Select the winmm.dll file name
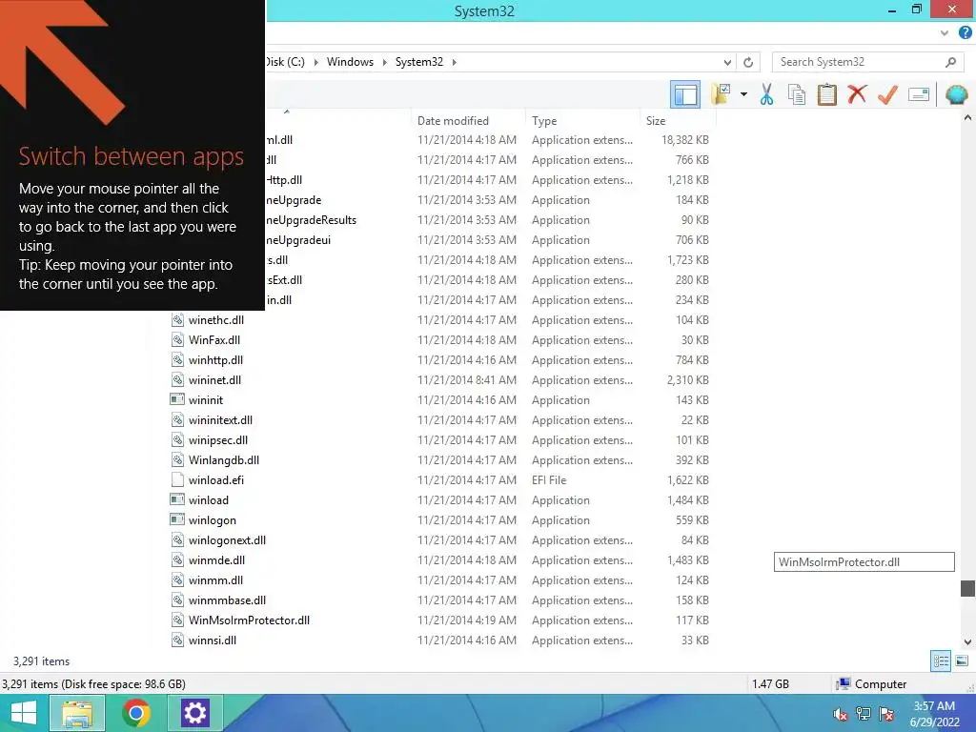The height and width of the screenshot is (732, 976). 215,580
